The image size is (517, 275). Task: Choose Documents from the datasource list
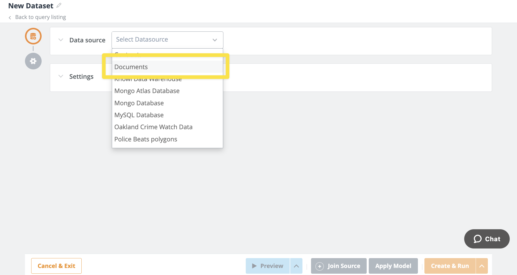167,67
